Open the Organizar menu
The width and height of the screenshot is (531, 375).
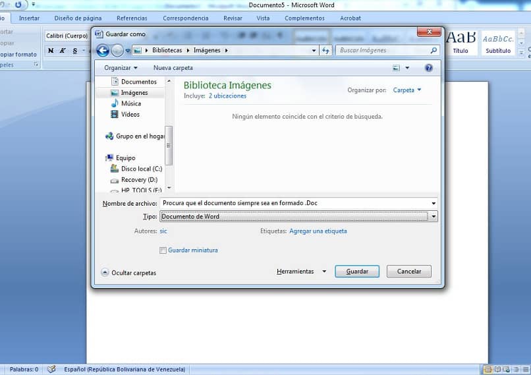[121, 68]
